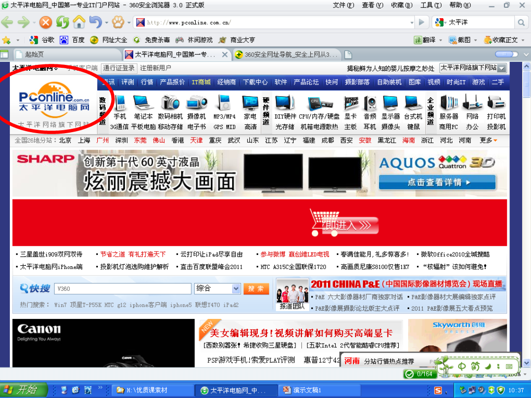Open the H:\优质课素材 folder from taskbar
Viewport: 531px width, 398px height.
tap(153, 390)
